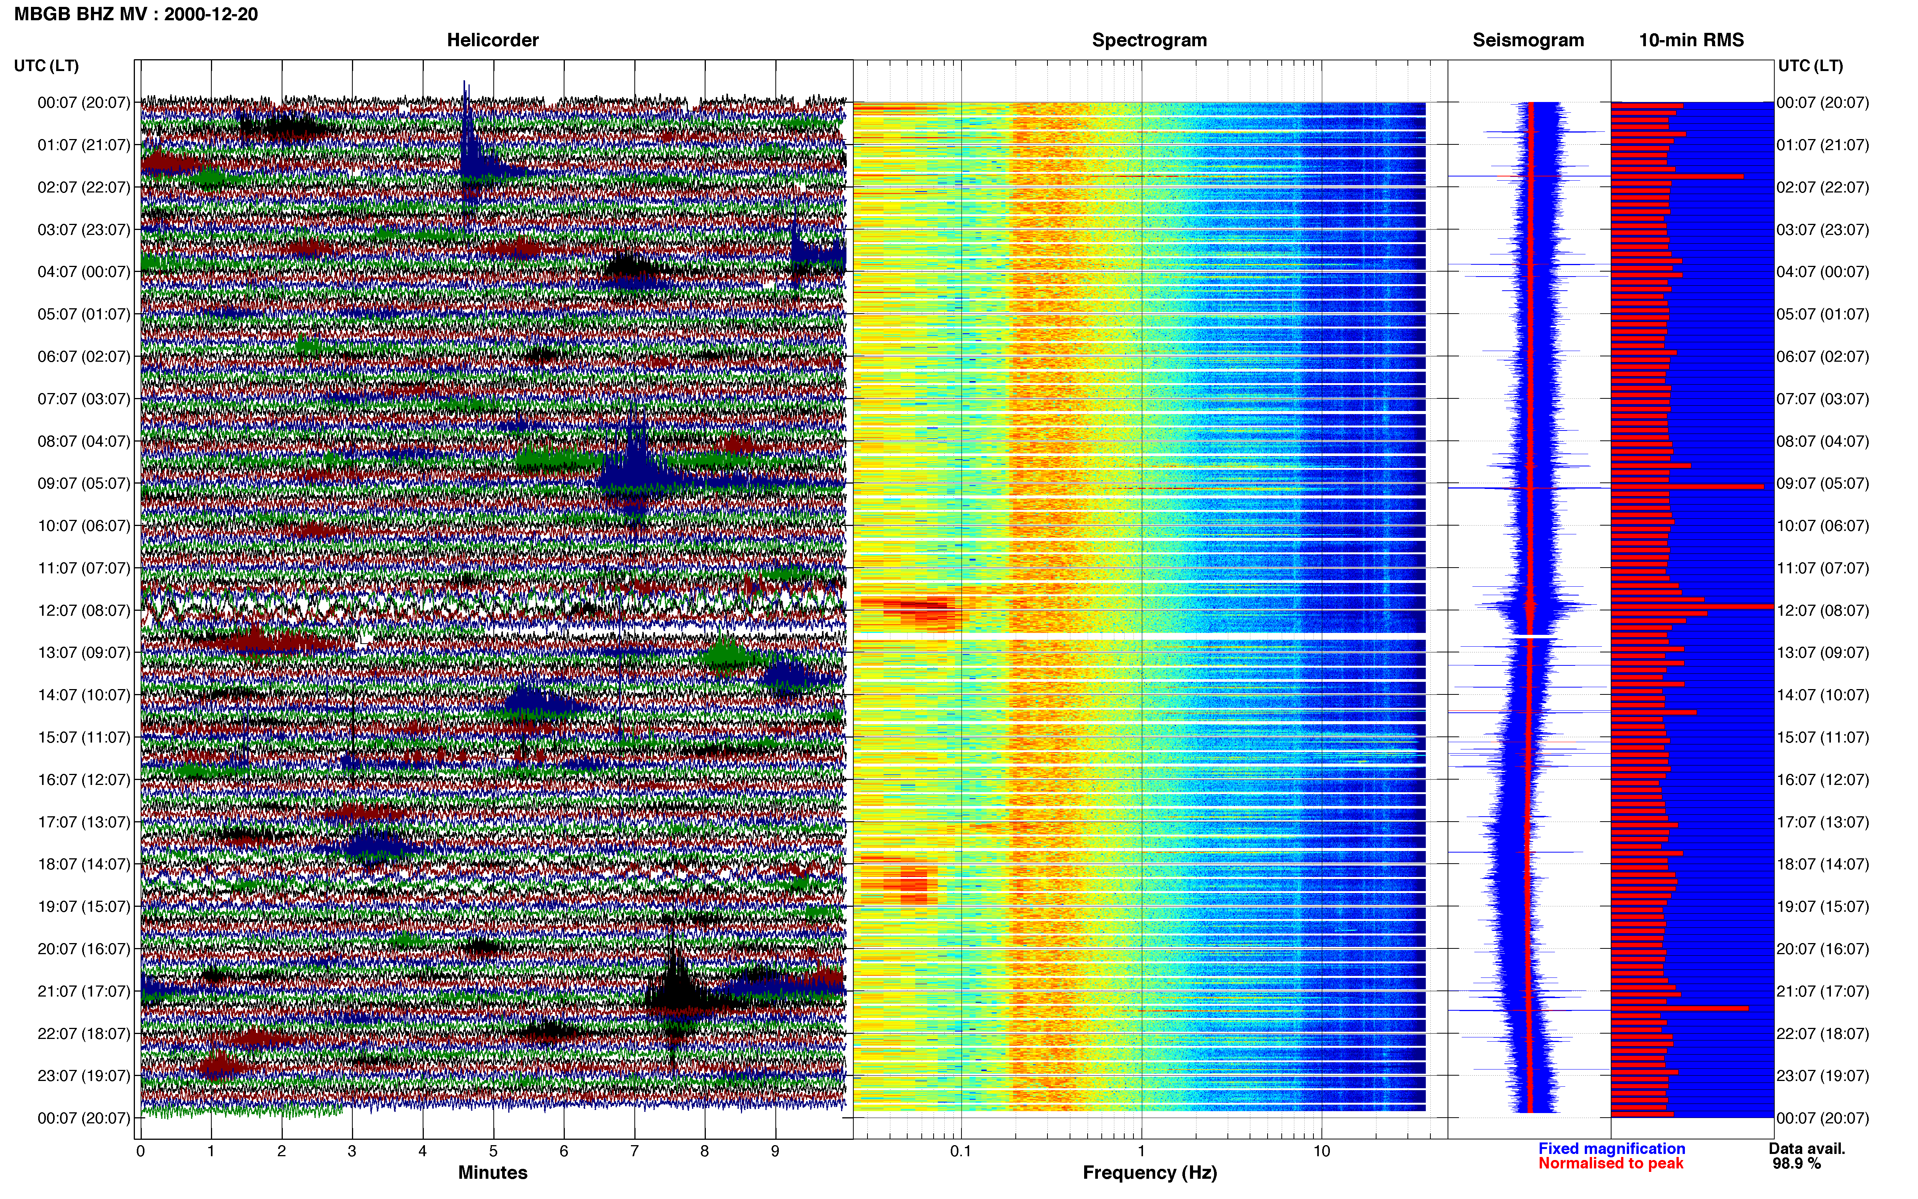Click left time label '20:07 (16:07)'
The image size is (1918, 1199).
pos(84,948)
